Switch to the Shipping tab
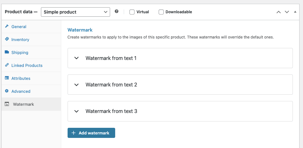This screenshot has height=148, width=303. (31, 52)
